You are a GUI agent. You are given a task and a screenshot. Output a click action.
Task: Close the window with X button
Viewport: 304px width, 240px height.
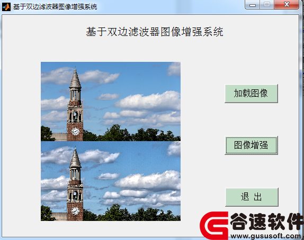pyautogui.click(x=287, y=4)
